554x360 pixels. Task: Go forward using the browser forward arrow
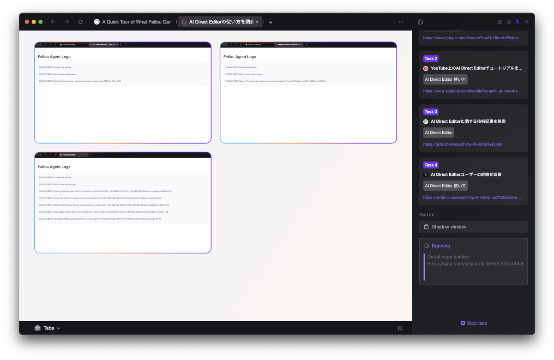click(67, 22)
